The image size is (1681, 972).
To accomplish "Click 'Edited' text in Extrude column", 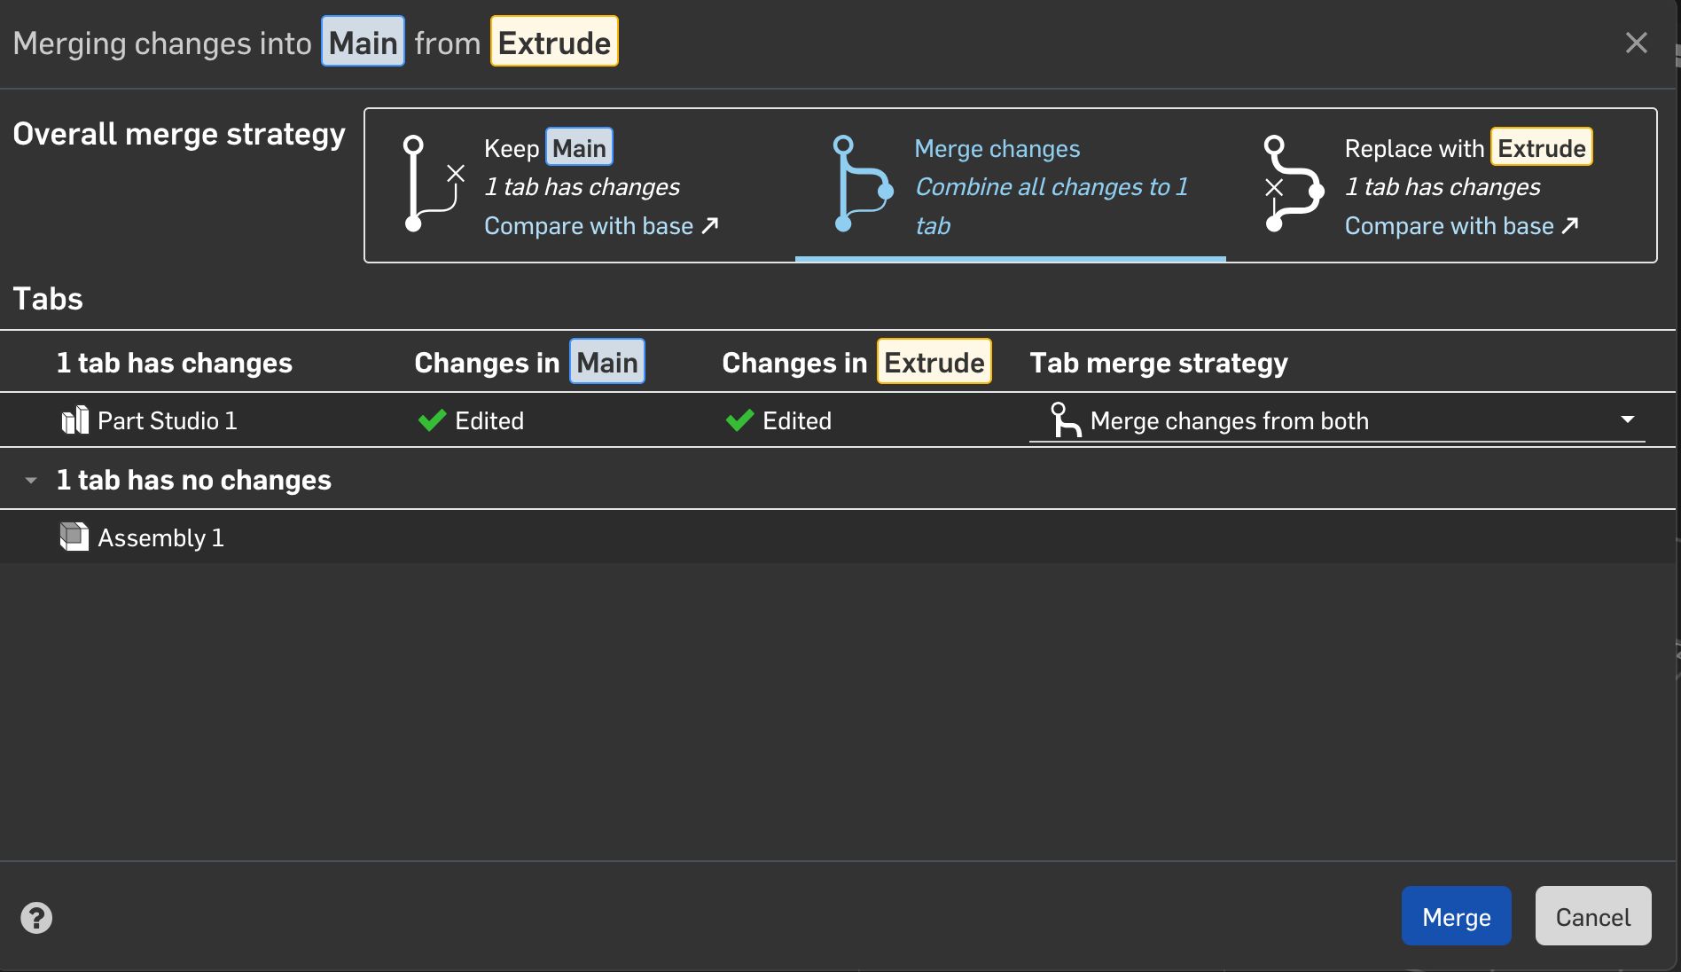I will [x=797, y=420].
